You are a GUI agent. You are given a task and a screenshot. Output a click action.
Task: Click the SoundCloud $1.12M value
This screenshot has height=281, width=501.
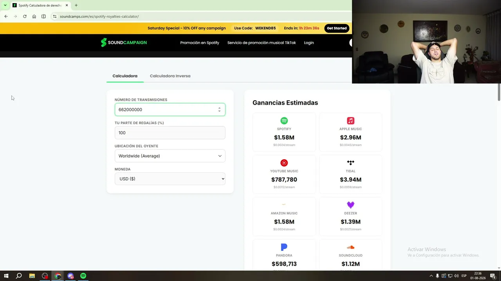click(x=351, y=264)
